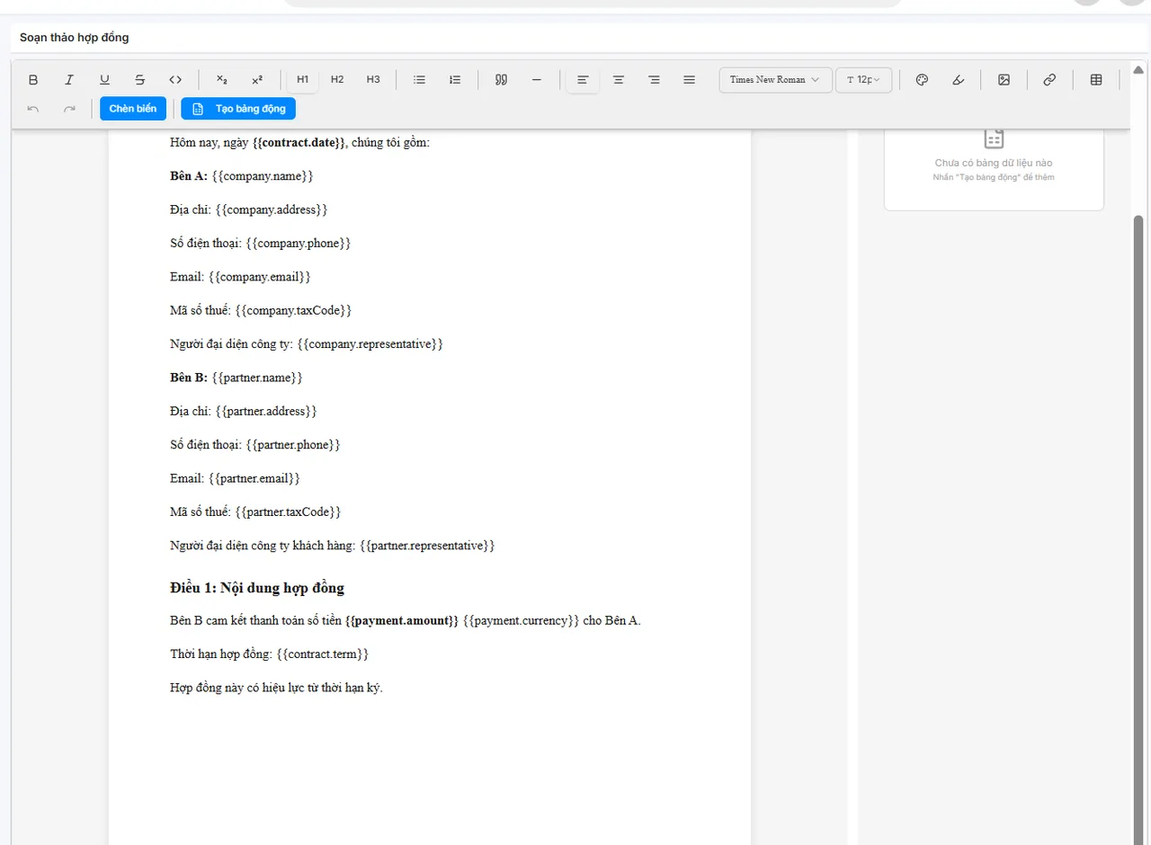Insert a numbered list

455,80
